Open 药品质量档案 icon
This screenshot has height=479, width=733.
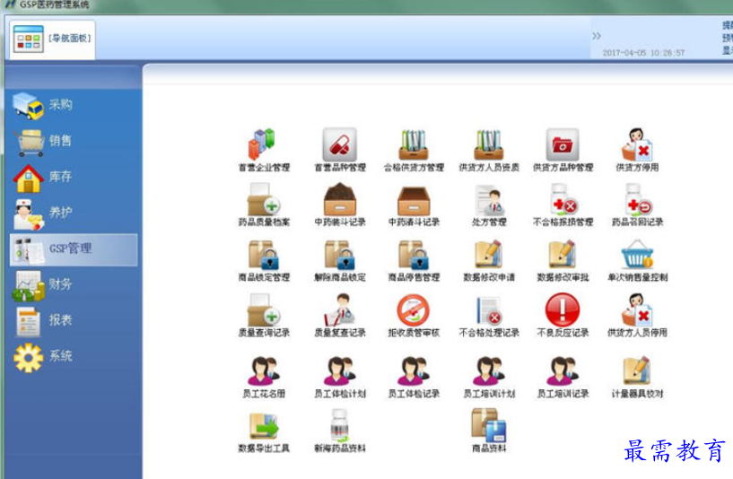264,199
